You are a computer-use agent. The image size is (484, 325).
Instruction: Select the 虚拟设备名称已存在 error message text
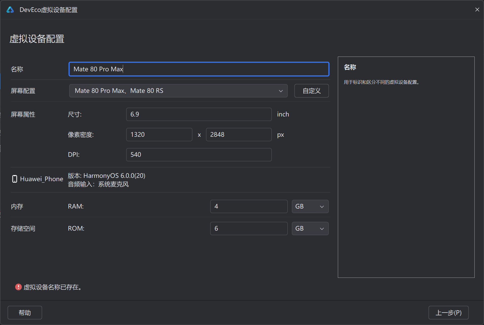(53, 287)
